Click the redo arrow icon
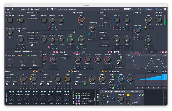 tap(55, 9)
